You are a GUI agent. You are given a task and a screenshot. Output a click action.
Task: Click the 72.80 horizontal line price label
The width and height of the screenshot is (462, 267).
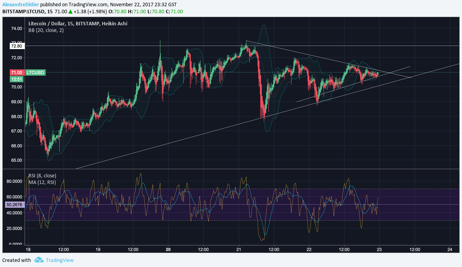pyautogui.click(x=16, y=46)
